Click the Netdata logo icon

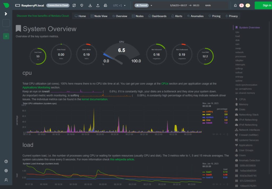(6, 5)
